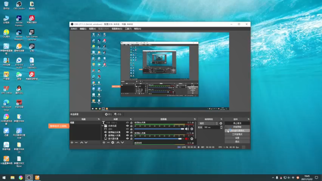Move scene up with arrow icon

[x=82, y=142]
